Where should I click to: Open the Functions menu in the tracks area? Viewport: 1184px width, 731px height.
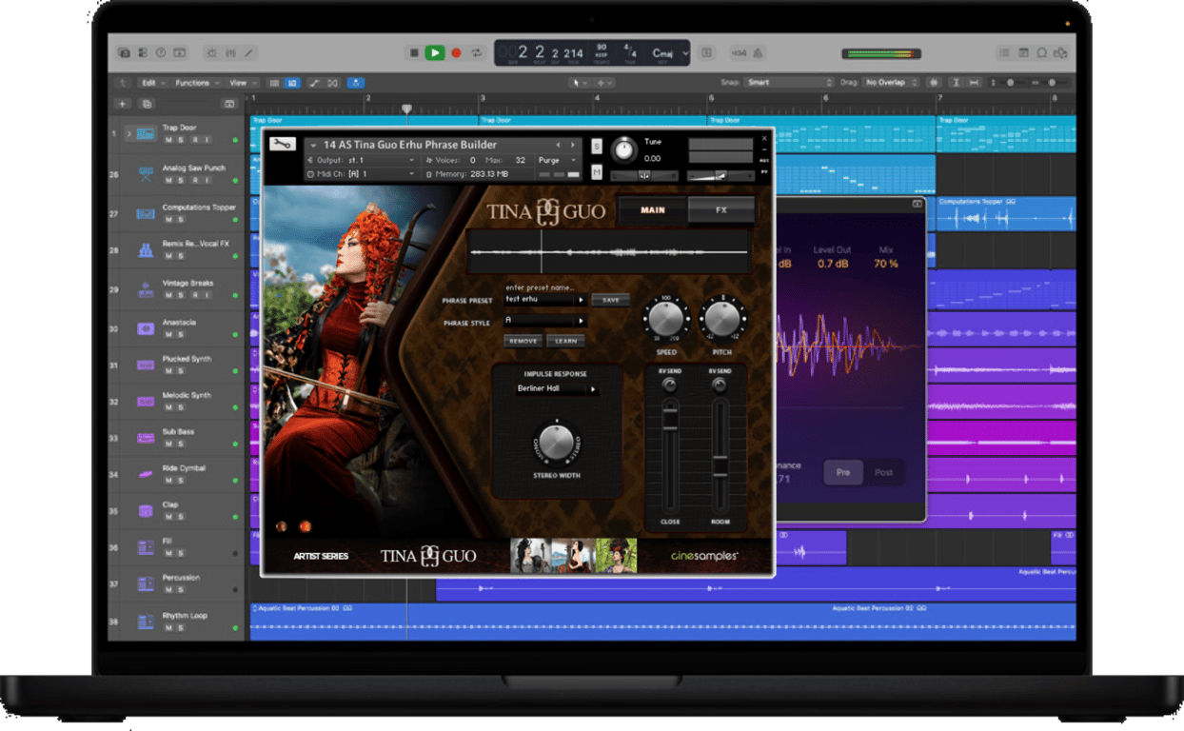pos(195,83)
